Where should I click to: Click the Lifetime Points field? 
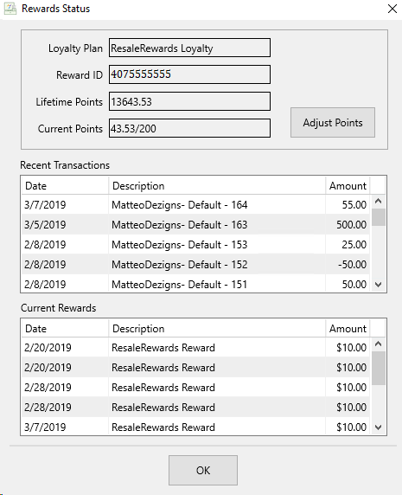pos(189,101)
